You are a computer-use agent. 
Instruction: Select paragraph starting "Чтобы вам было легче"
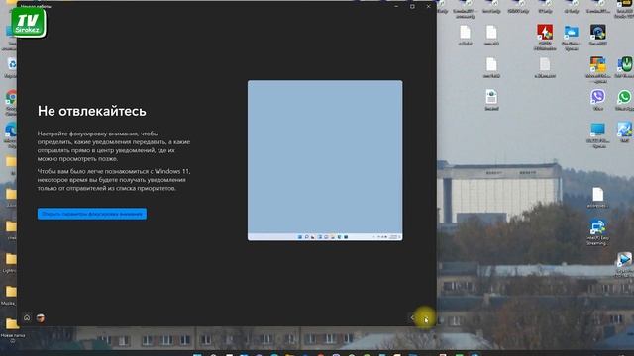(114, 180)
